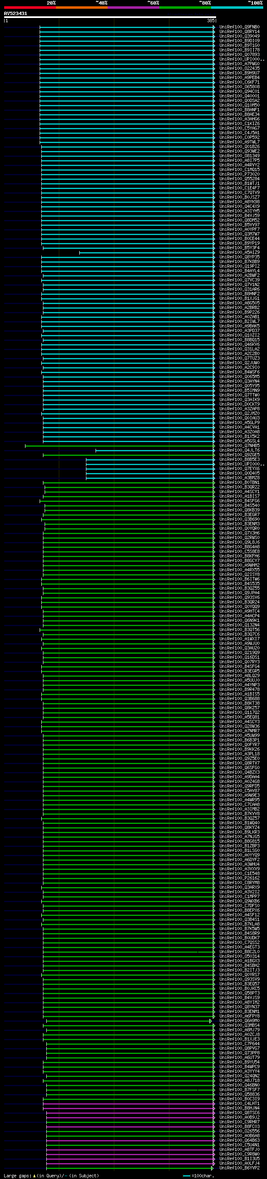Select hit label UniRef100_B3ENM3
Viewport: 267px width, 1179px height.
[x=239, y=524]
